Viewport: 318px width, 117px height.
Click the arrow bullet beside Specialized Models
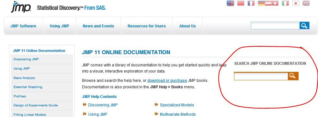coord(156,105)
